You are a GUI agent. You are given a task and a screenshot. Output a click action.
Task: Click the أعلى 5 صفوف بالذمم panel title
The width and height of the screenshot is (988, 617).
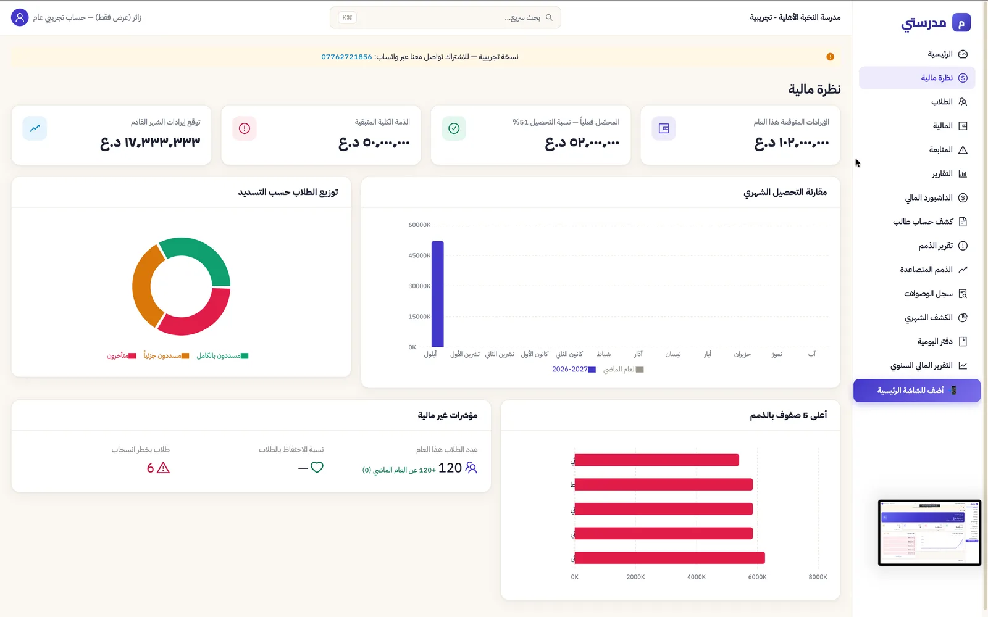[788, 416]
